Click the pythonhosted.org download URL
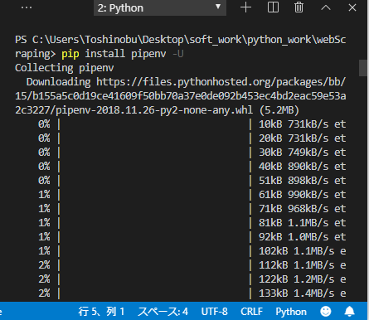Viewport: 369px width, 320px height. tap(180, 96)
